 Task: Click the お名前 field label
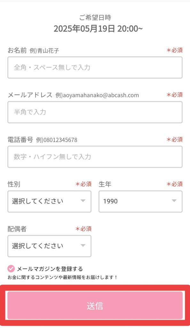click(x=17, y=50)
